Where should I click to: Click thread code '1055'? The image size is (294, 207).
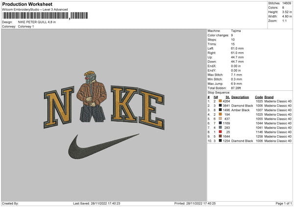[259, 119]
